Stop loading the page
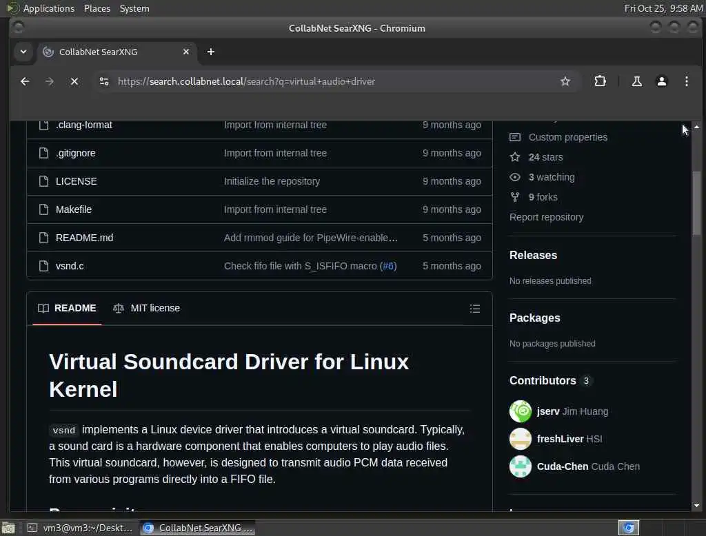This screenshot has height=536, width=706. pos(74,81)
